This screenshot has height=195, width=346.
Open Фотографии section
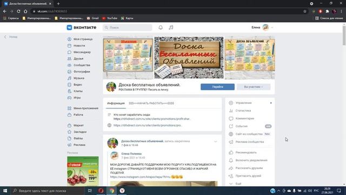click(x=82, y=71)
